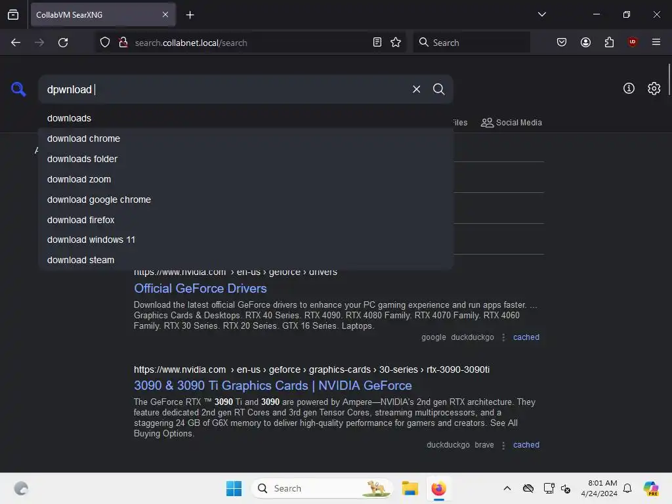Screen dimensions: 672x504
Task: Click the 'google' engine label under GeForce result
Action: (x=434, y=337)
